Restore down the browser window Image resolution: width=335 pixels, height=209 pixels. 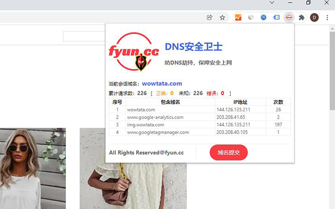pyautogui.click(x=308, y=3)
